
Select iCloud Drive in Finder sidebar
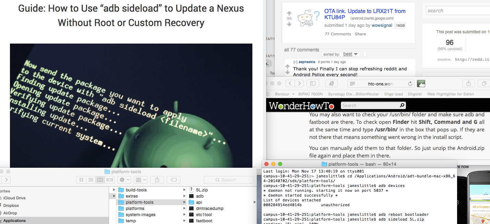click(x=14, y=198)
